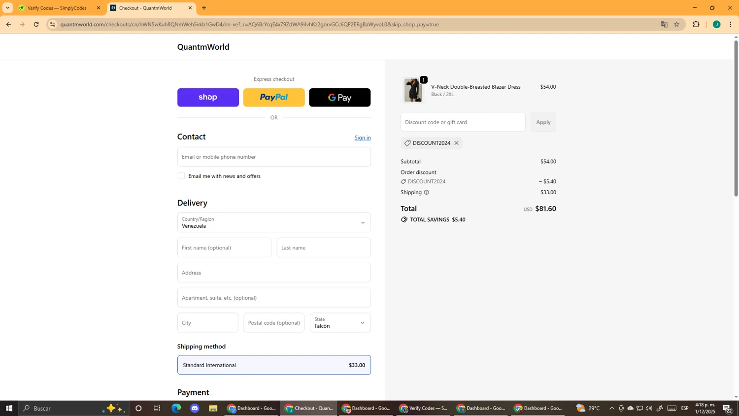Switch to the Verify Codes — S... taskbar window
739x416 pixels.
423,408
